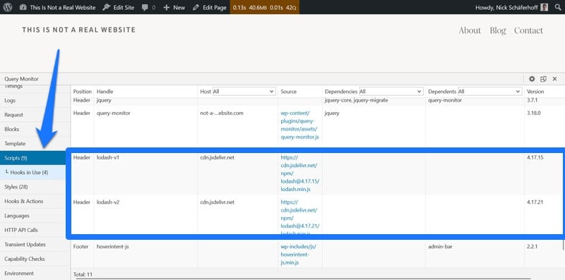Viewport: 565px width, 280px height.
Task: Select the Languages panel
Action: pos(32,216)
